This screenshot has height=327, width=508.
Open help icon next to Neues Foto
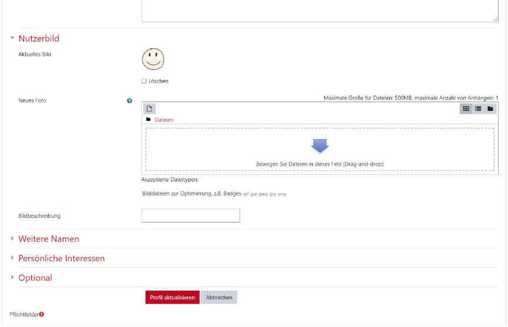[130, 100]
